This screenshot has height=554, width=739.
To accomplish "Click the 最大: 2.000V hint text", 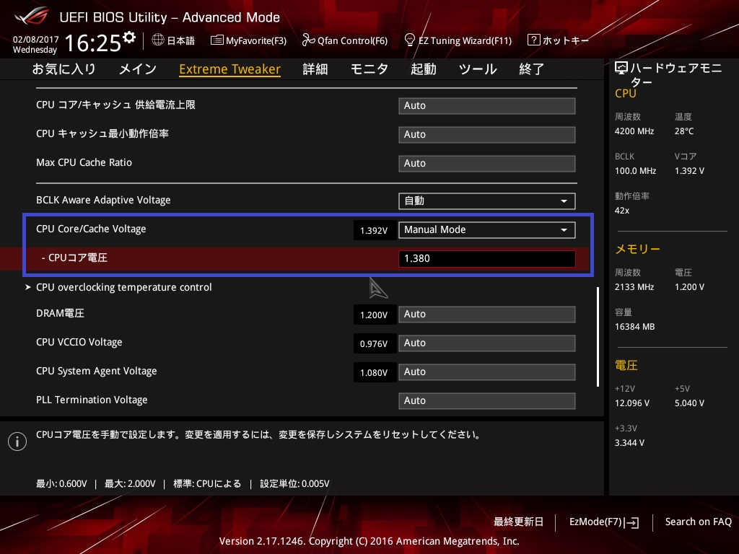I will pyautogui.click(x=130, y=484).
